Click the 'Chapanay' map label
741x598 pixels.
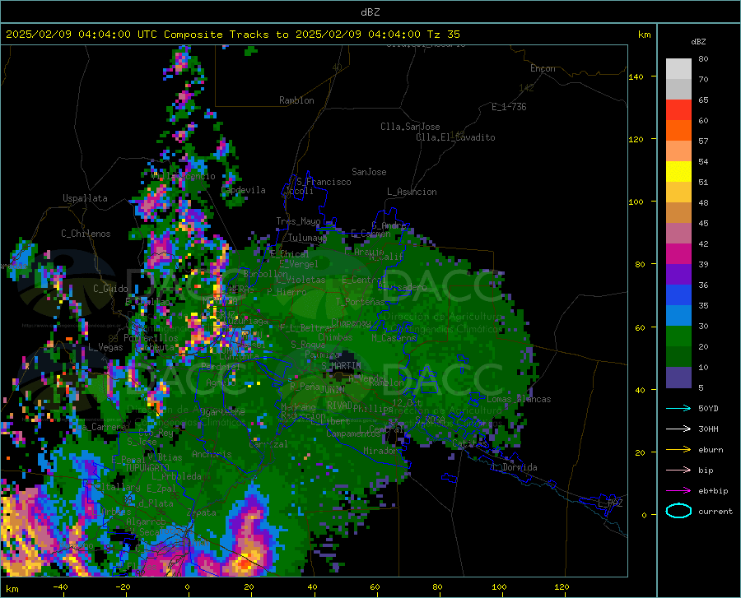tap(351, 323)
